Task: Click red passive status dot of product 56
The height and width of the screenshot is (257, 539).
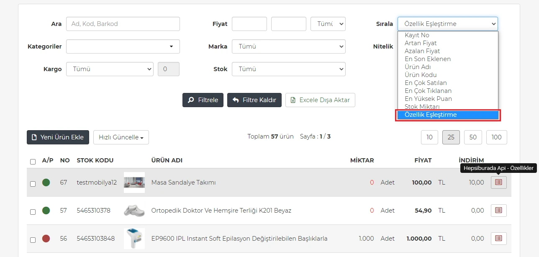Action: pos(46,239)
